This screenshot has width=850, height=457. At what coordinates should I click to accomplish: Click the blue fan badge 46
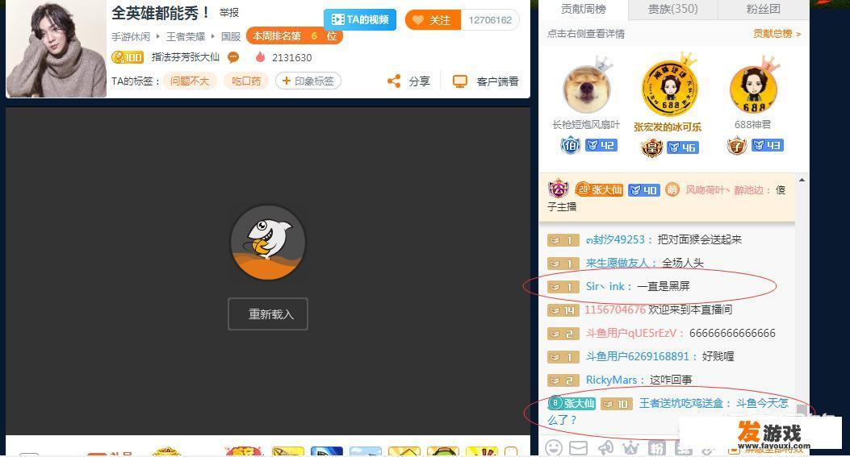tap(682, 147)
